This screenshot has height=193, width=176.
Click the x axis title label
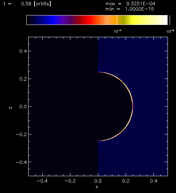click(97, 187)
